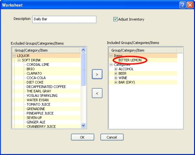Toggle the Adjust Inventory checkbox
195x155 pixels.
pyautogui.click(x=115, y=19)
